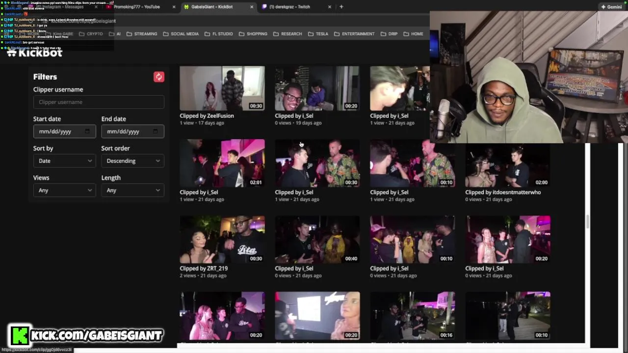This screenshot has width=628, height=353.
Task: Click 'Clipped by ZRT_219' text
Action: [x=204, y=268]
